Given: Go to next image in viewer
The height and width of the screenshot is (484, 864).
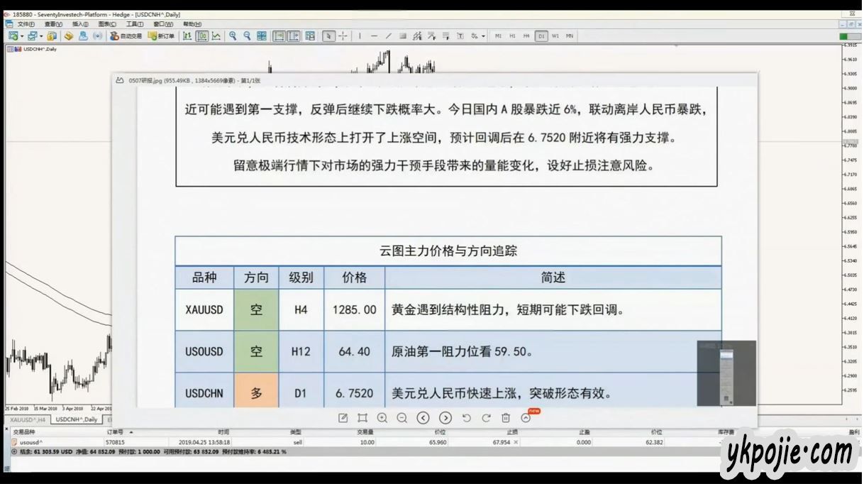Looking at the screenshot, I should tap(445, 418).
